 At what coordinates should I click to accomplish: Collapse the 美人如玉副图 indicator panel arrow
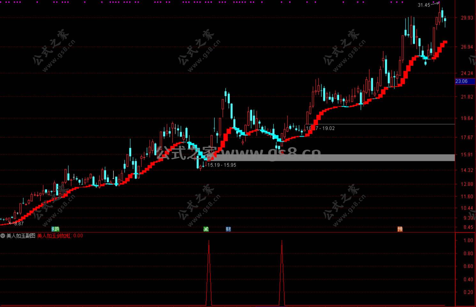pyautogui.click(x=3, y=236)
